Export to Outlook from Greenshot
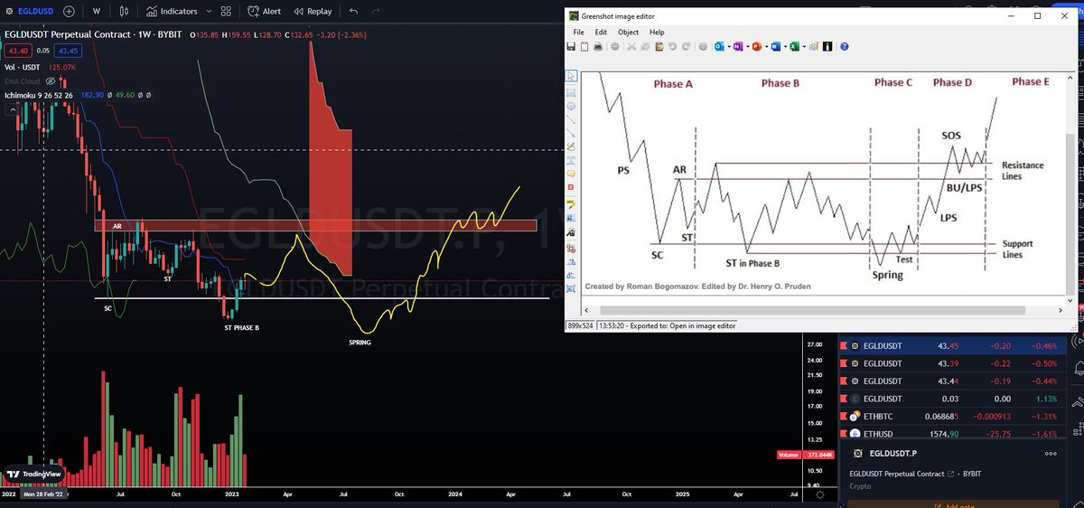 [718, 46]
